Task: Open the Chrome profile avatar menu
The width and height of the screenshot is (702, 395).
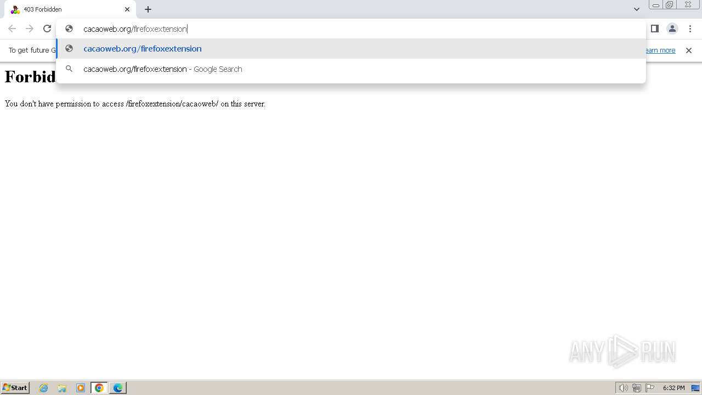Action: point(672,29)
